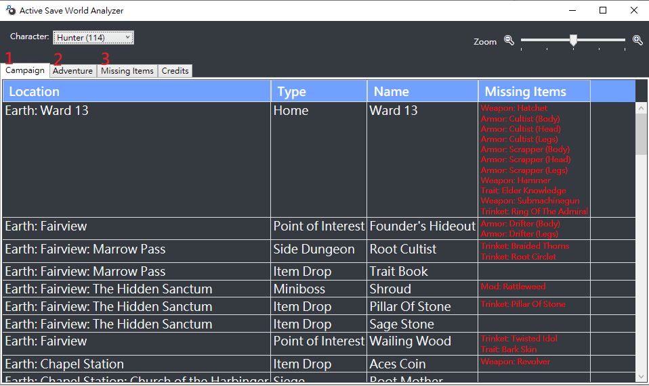649x386 pixels.
Task: Click 'Trait: Elder Knowledge' missing item
Action: (523, 191)
